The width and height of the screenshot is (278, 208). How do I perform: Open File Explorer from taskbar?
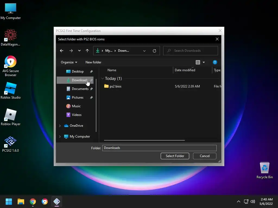click(21, 201)
